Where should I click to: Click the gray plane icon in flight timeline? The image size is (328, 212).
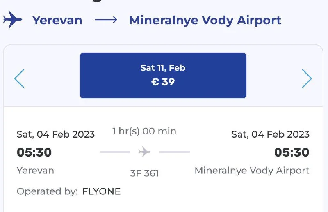(144, 152)
